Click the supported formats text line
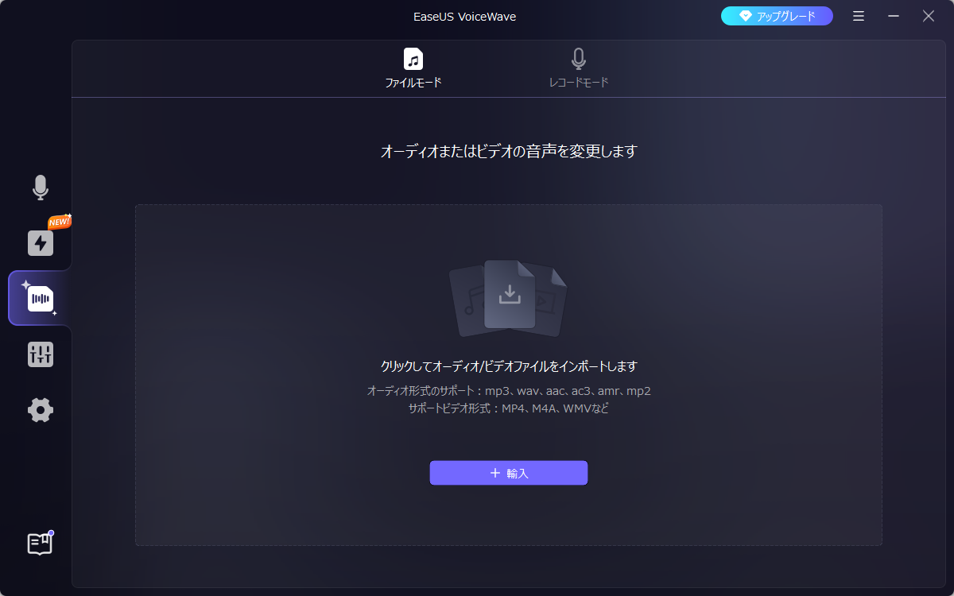Image resolution: width=954 pixels, height=596 pixels. [509, 391]
